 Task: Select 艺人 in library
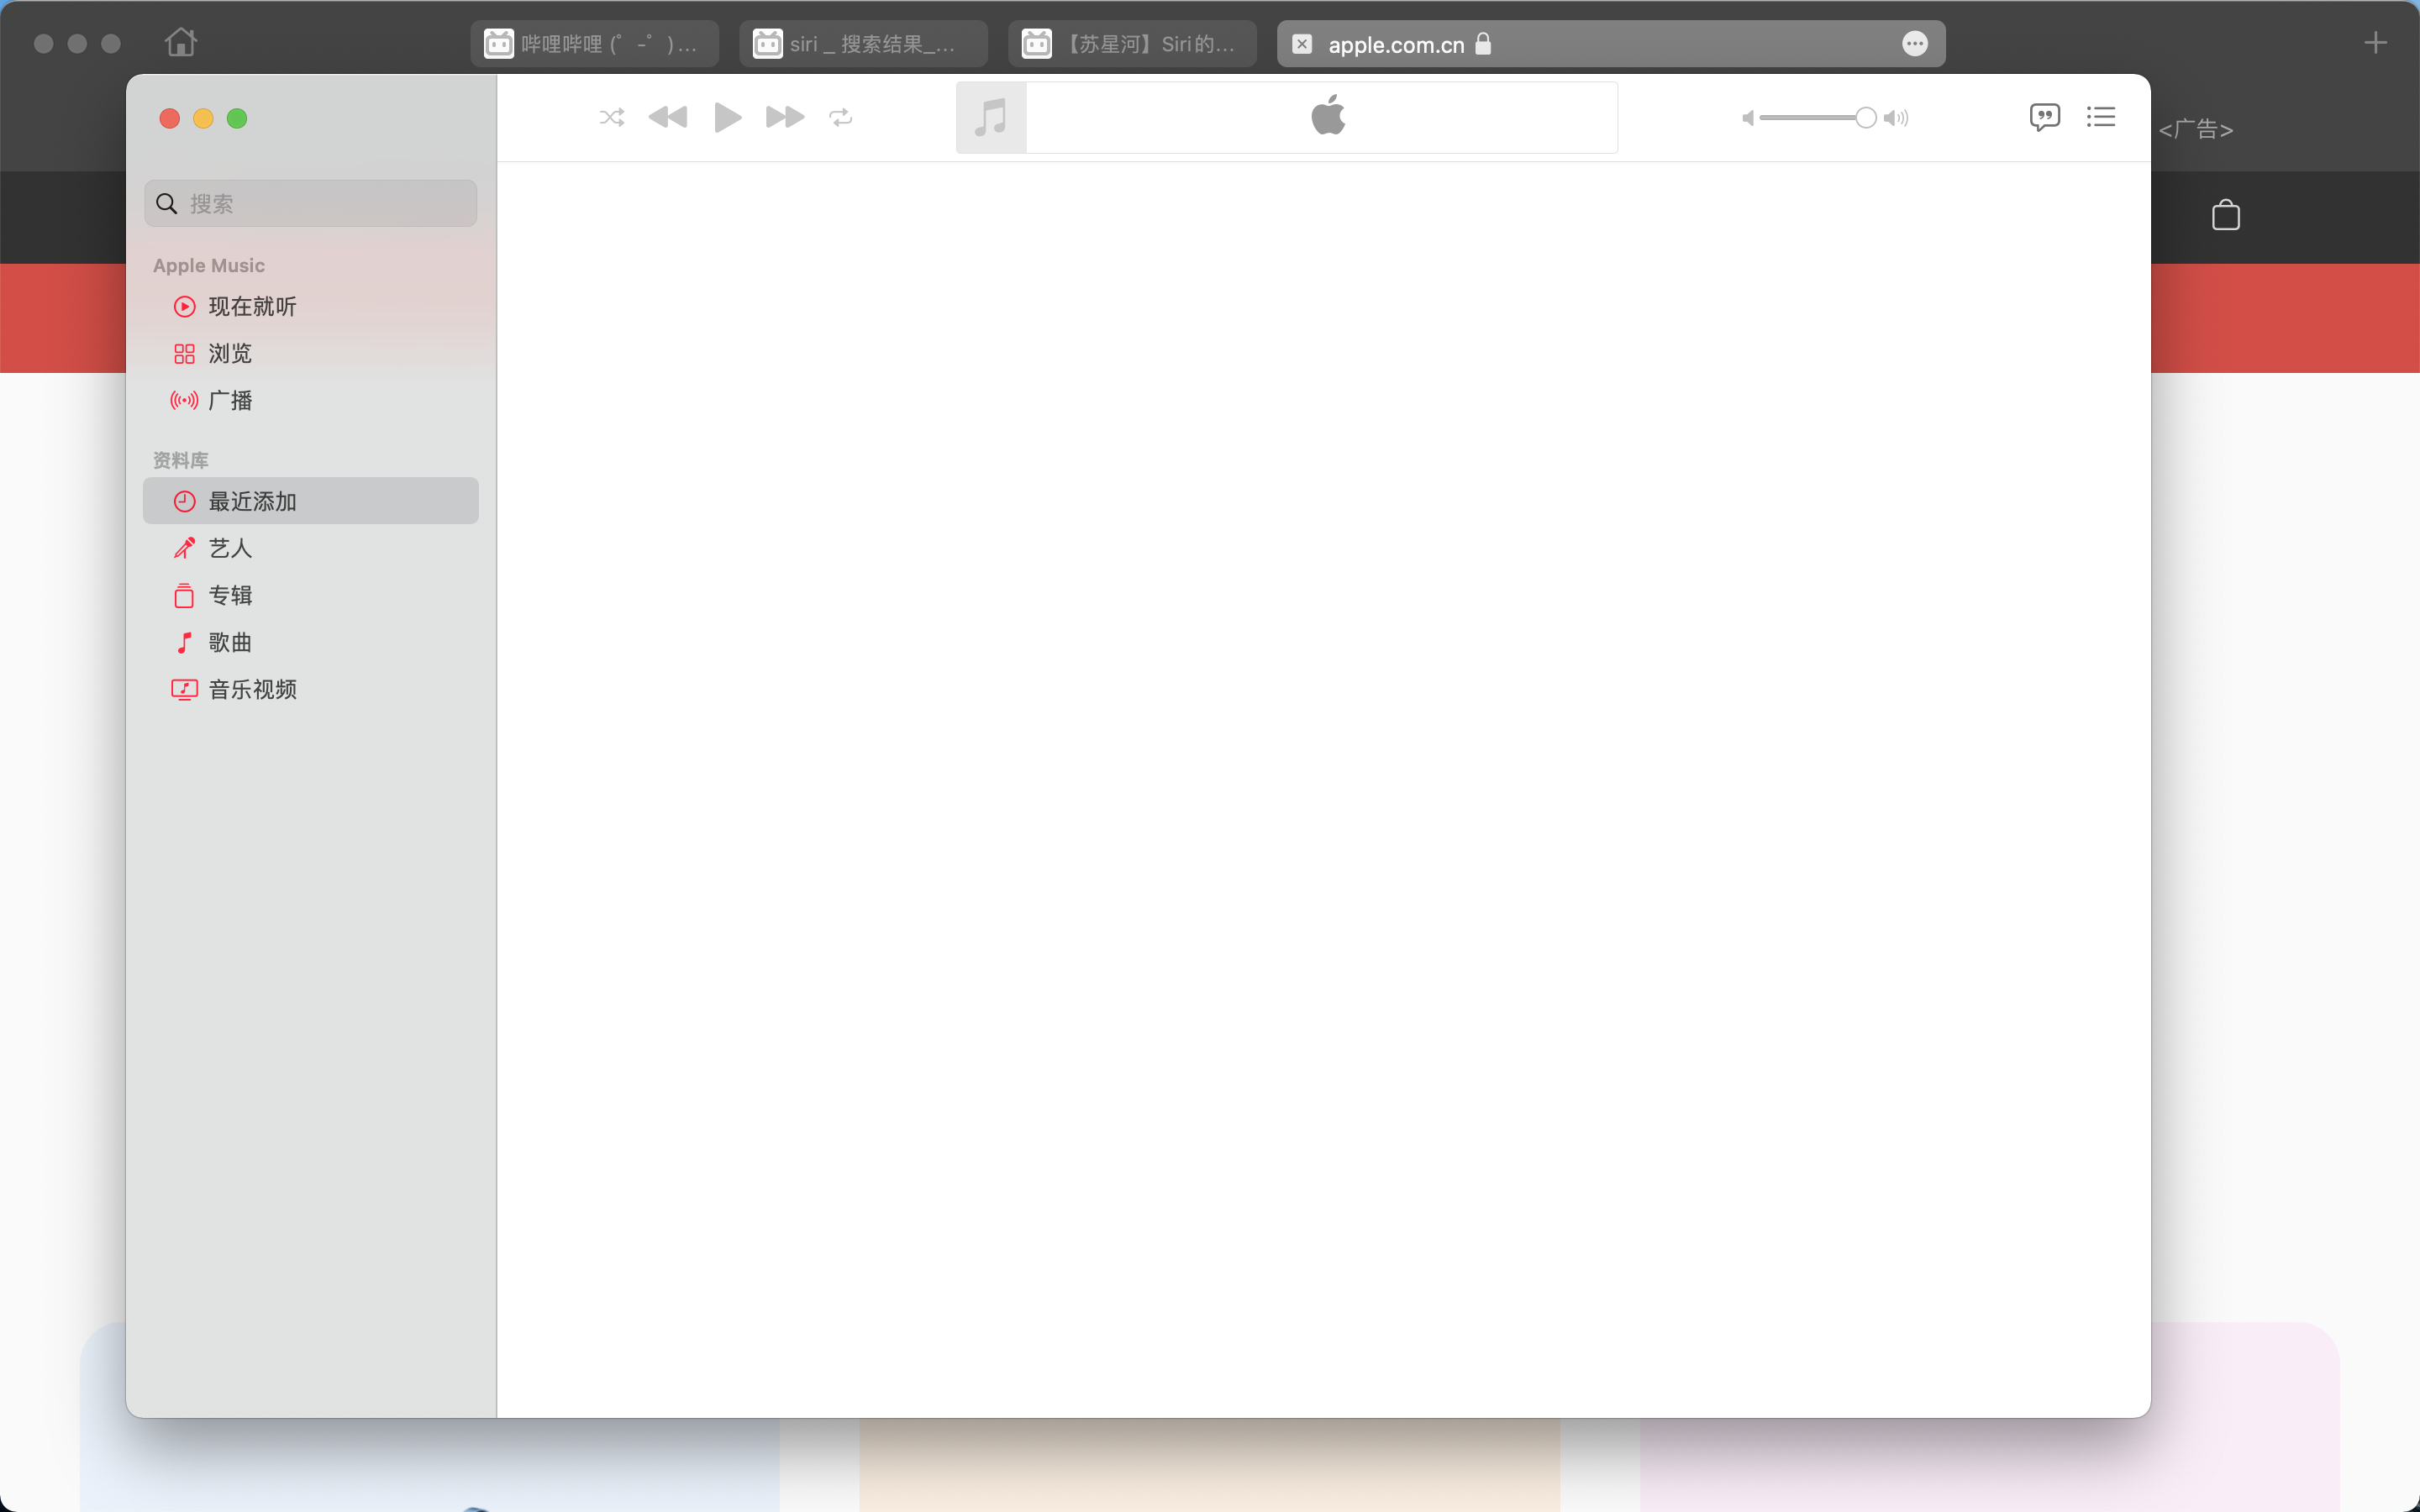(229, 548)
